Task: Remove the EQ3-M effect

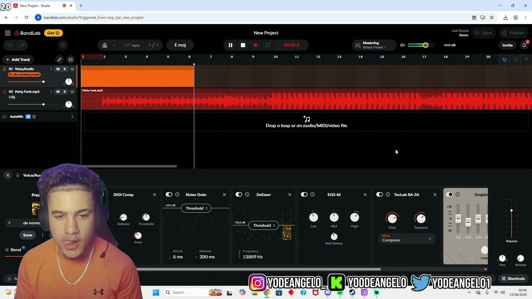Action: pyautogui.click(x=365, y=194)
